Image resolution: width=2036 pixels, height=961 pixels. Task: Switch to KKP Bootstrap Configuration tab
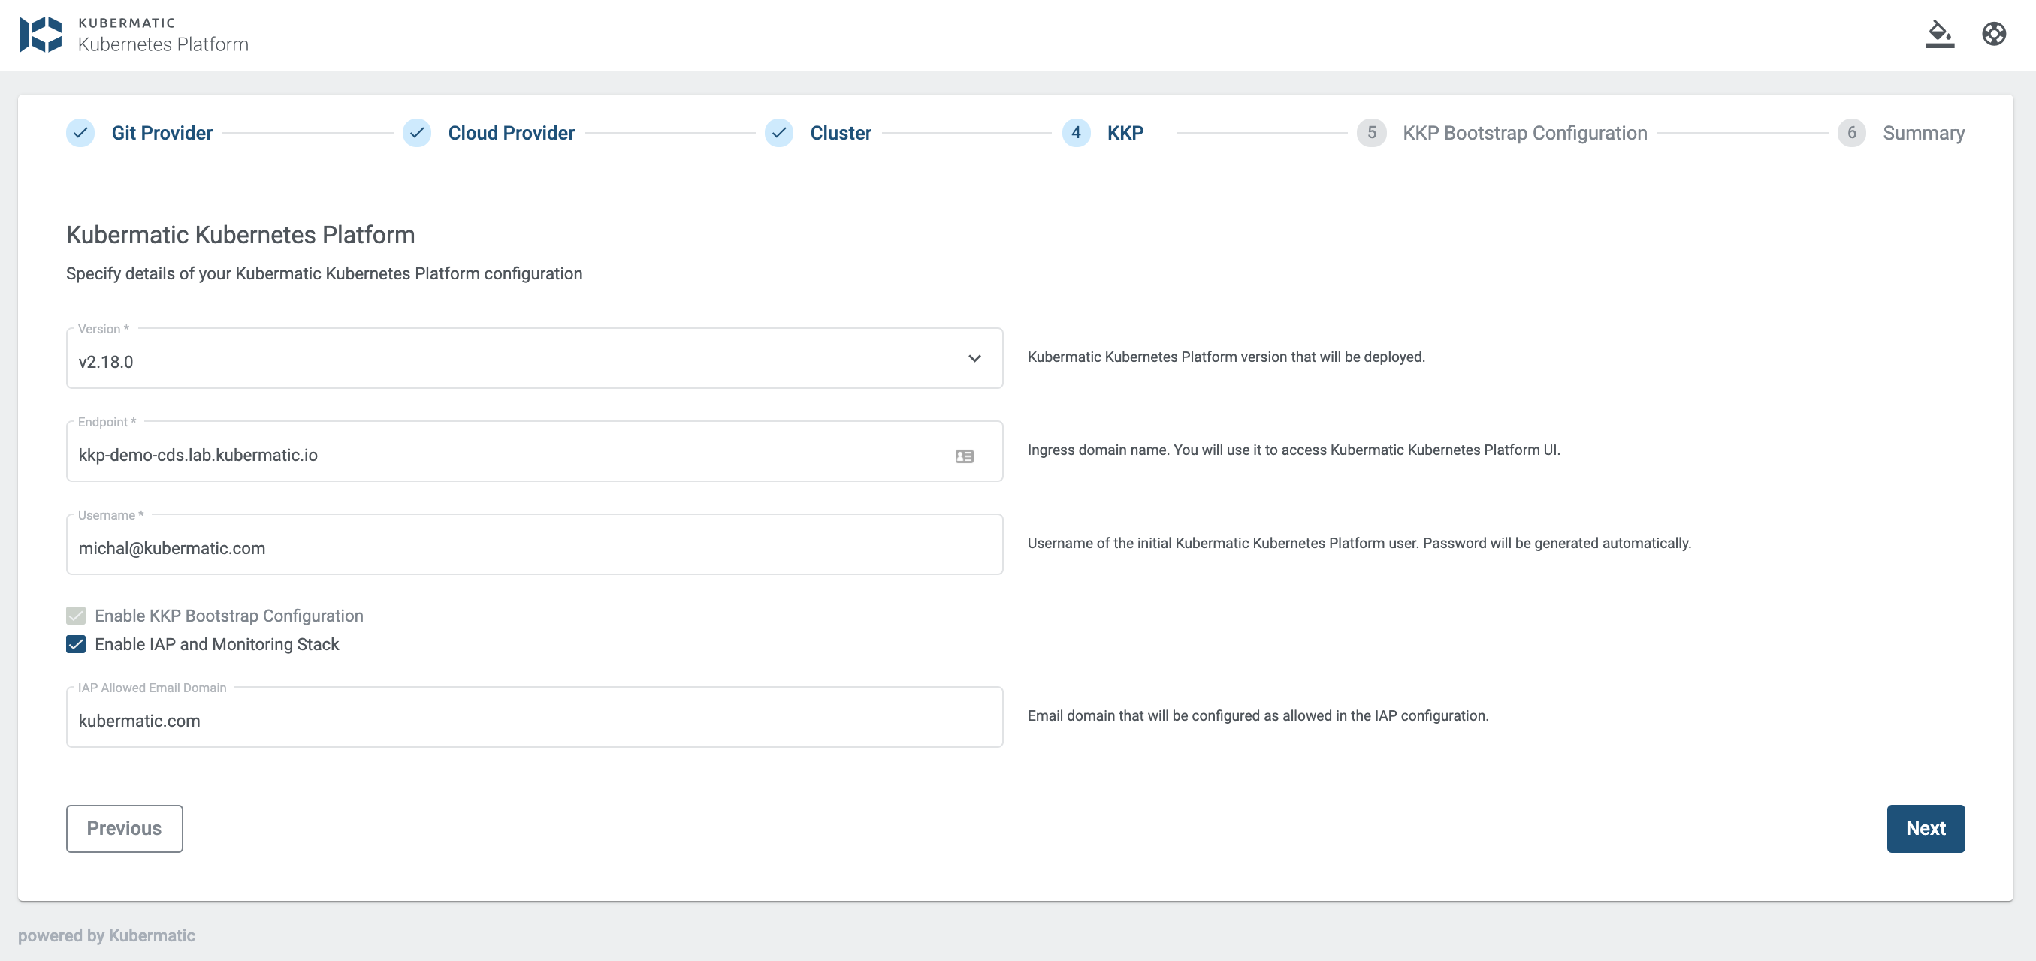(1524, 132)
